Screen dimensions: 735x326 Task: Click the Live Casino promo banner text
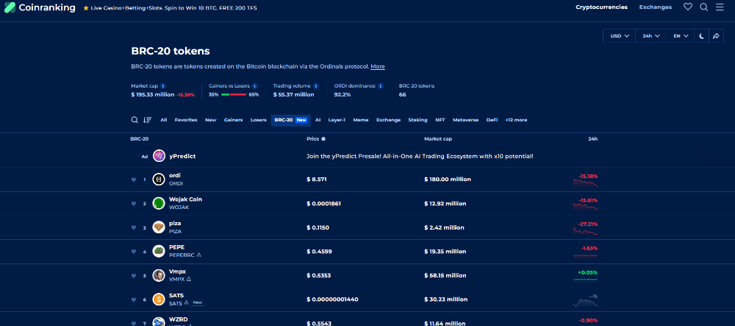[173, 8]
